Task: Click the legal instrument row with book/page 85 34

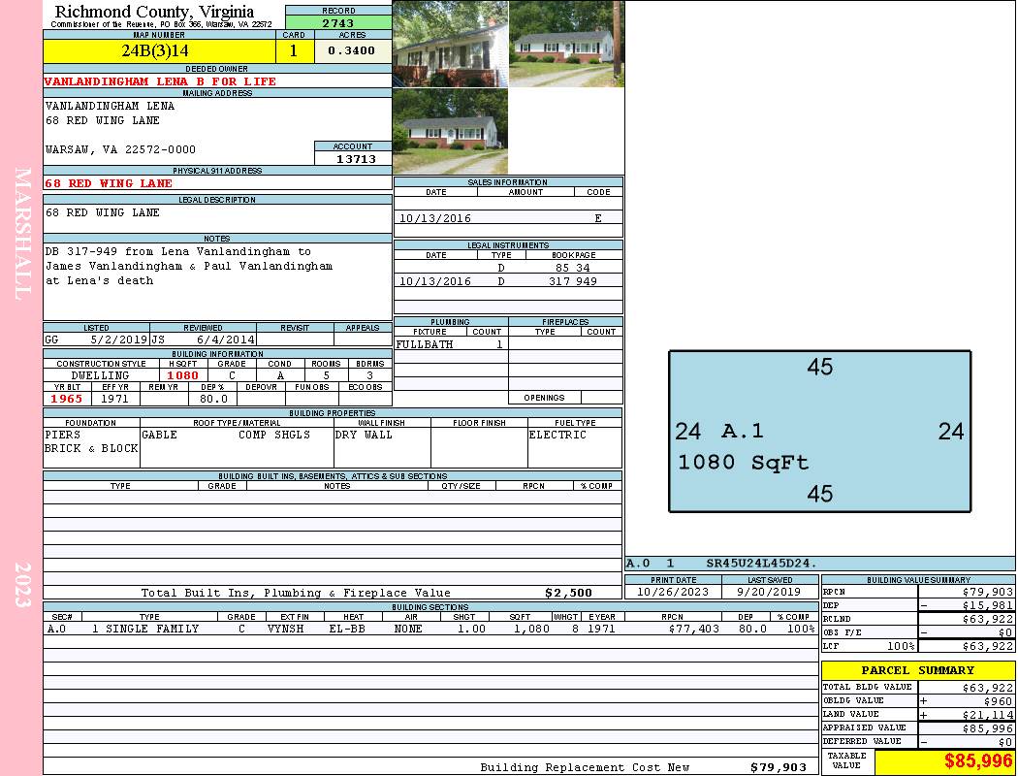Action: coord(508,267)
